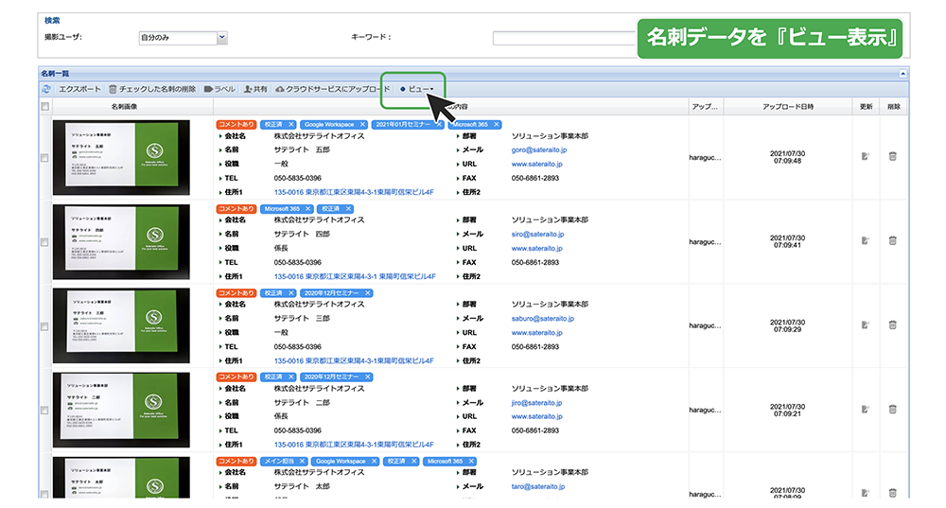
Task: Click the コメントあり badge on the 三郎 card
Action: pyautogui.click(x=236, y=293)
